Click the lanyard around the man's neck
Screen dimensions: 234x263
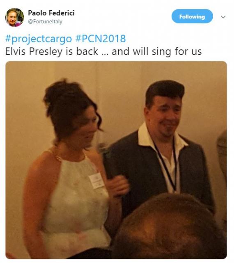166,166
